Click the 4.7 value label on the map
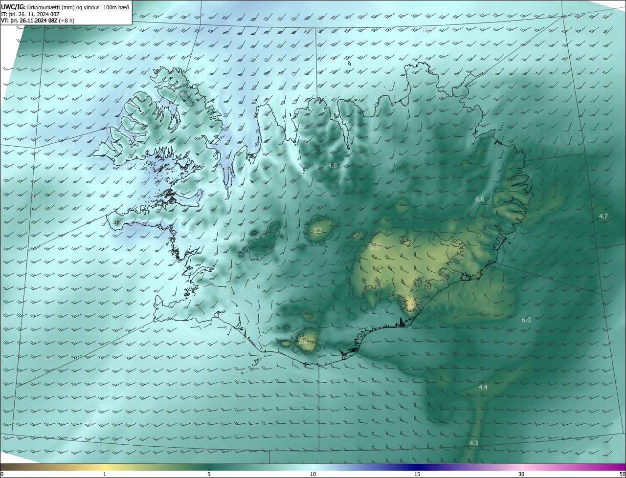This screenshot has width=626, height=478. [x=604, y=216]
